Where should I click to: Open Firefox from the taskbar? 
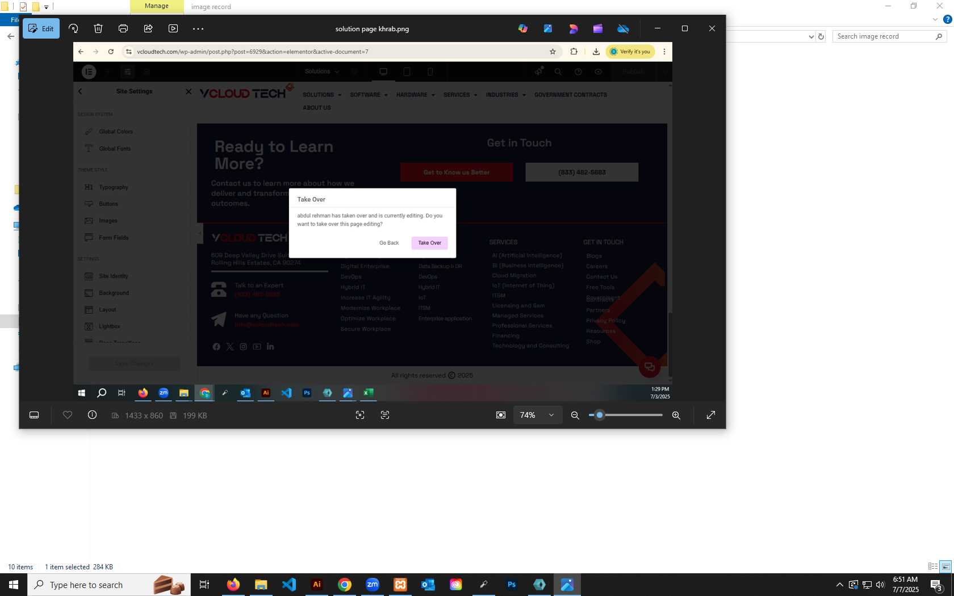click(x=233, y=585)
